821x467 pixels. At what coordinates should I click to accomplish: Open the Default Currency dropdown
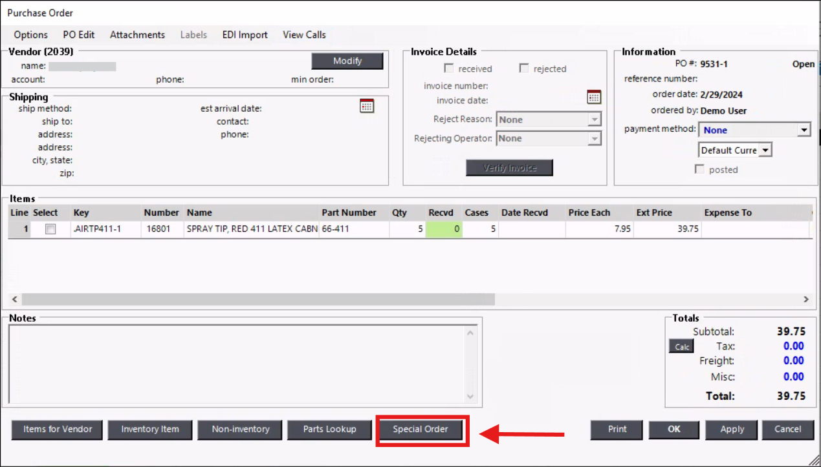point(765,150)
